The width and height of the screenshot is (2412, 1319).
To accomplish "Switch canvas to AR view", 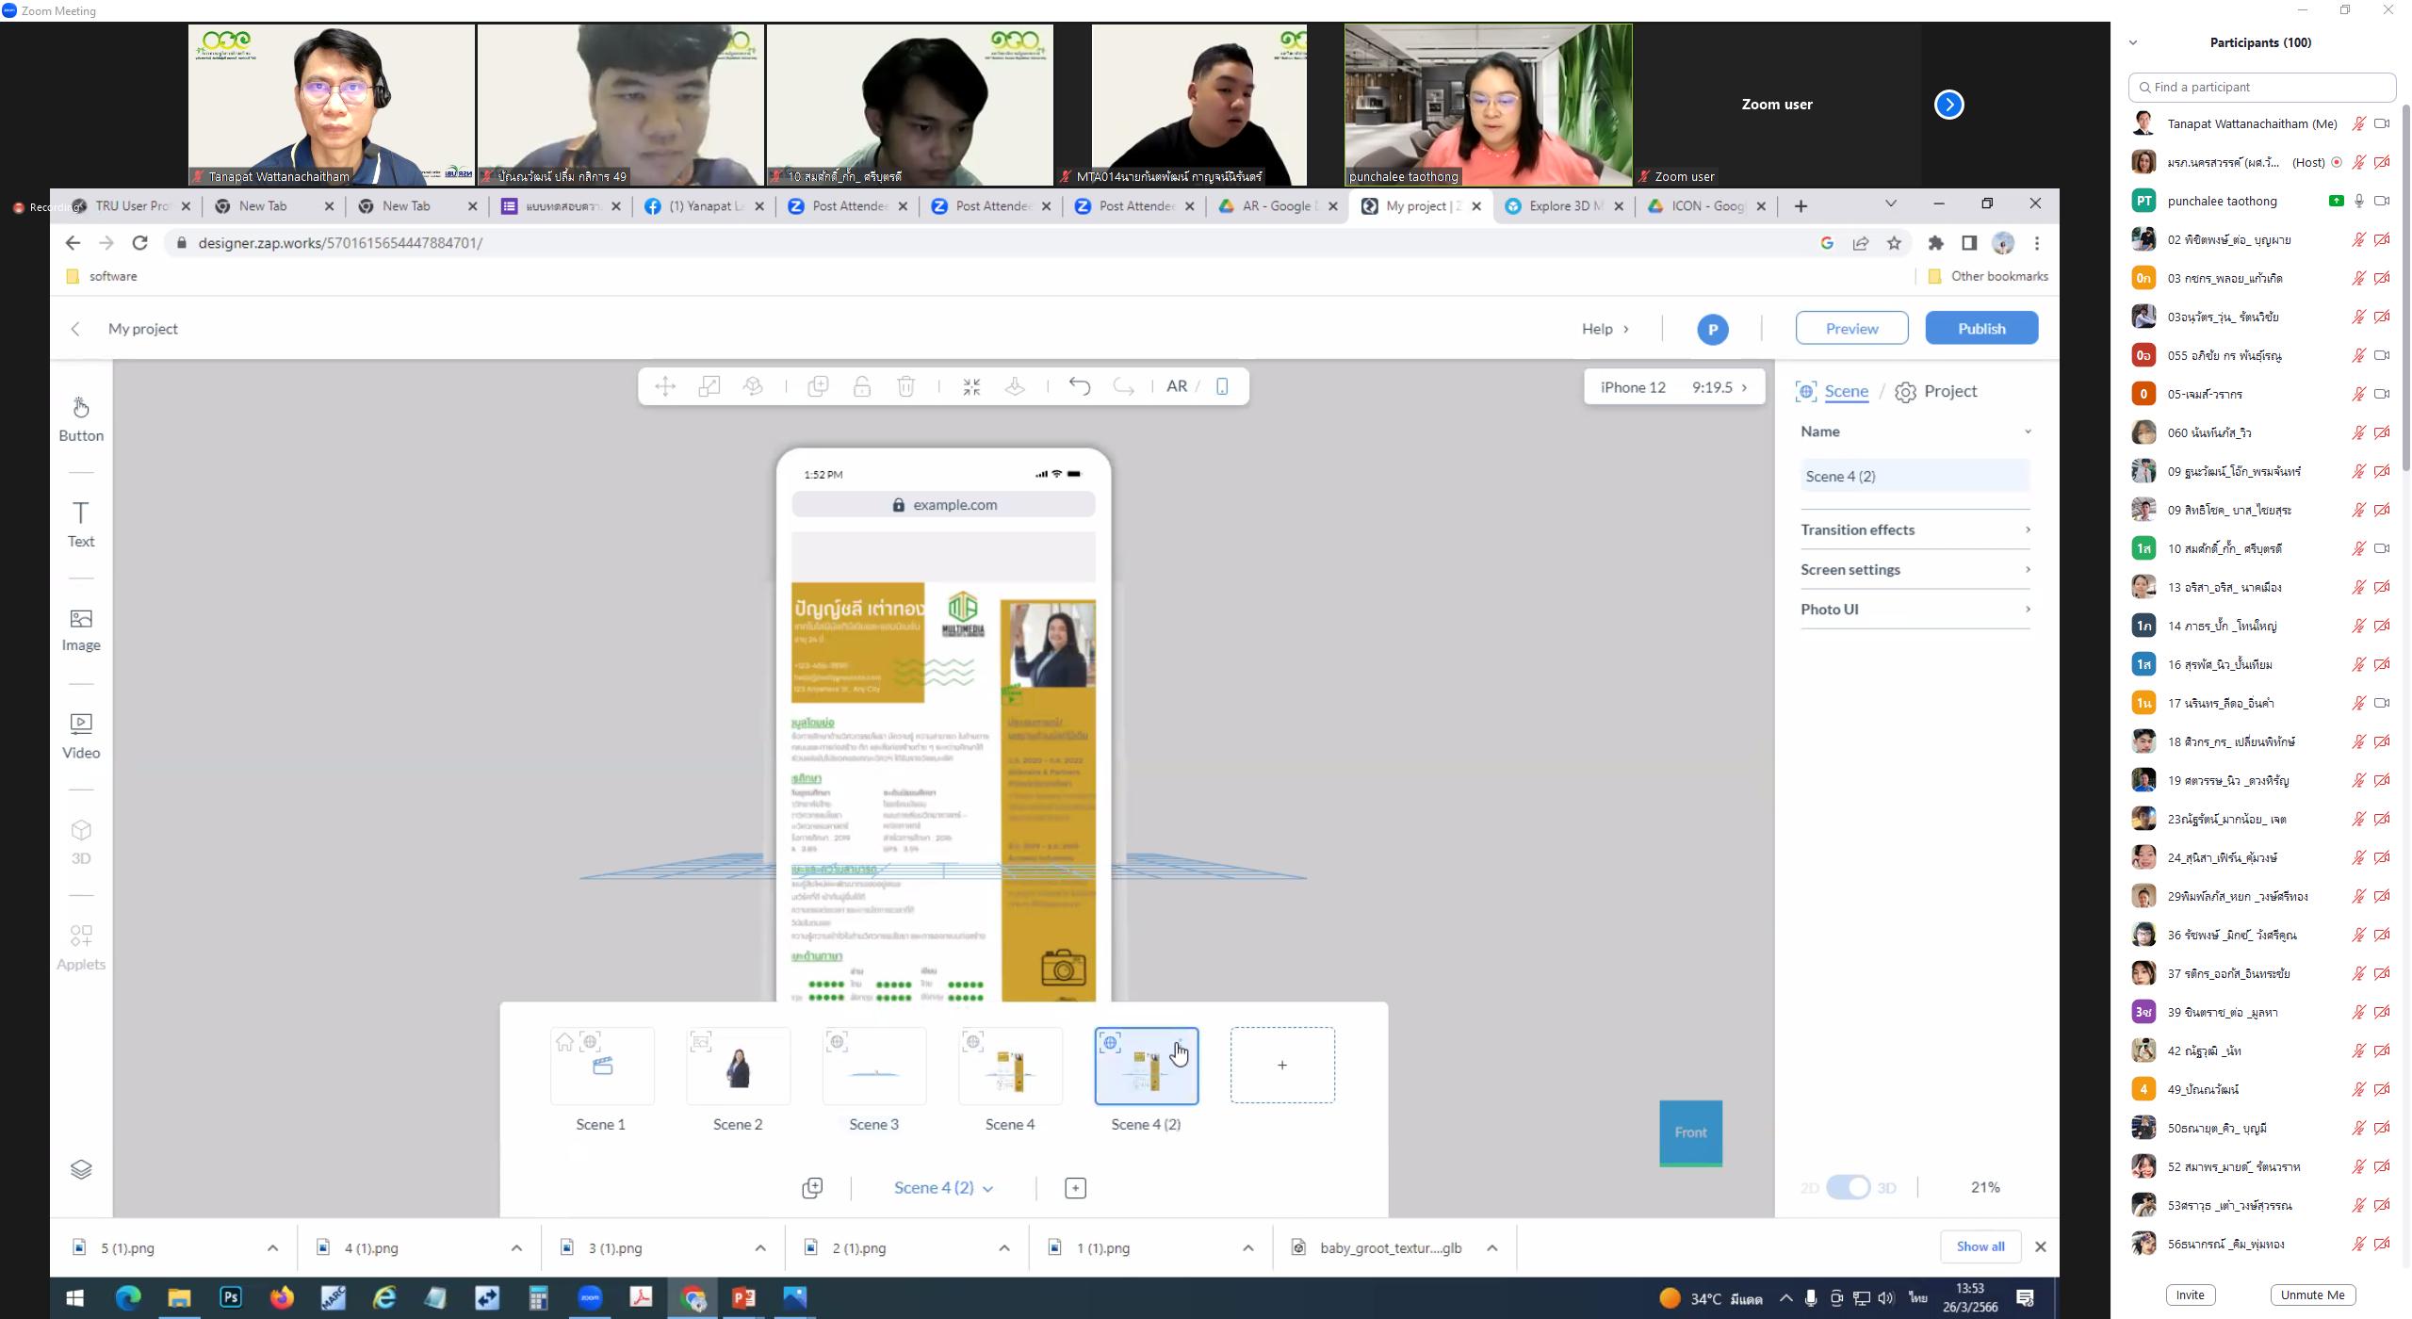I will click(1177, 386).
